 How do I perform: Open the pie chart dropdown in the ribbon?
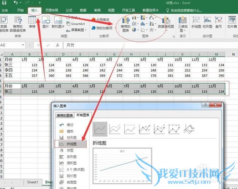click(138, 30)
